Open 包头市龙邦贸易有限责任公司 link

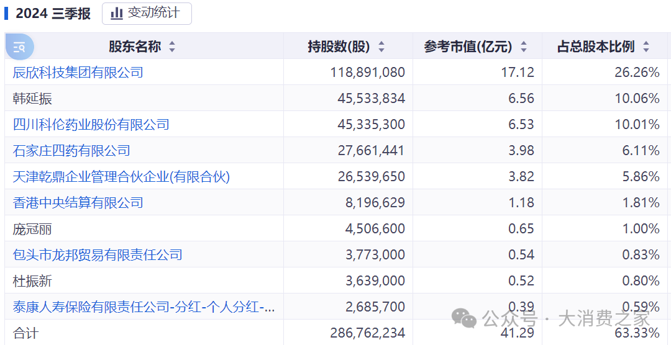(98, 255)
